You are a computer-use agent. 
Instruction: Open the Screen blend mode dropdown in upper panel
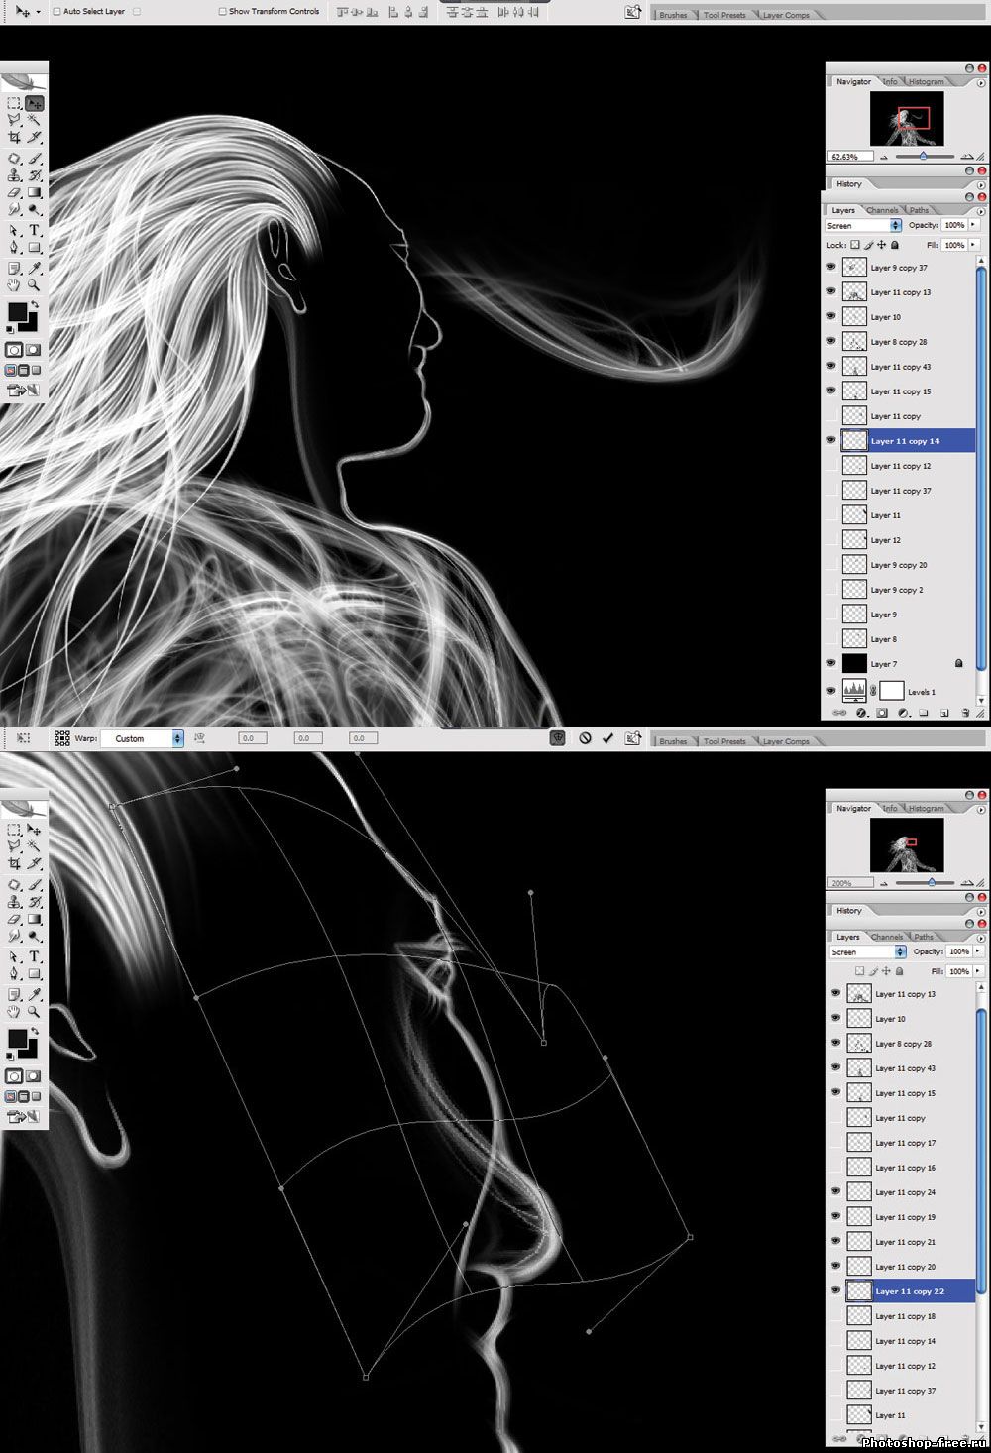pyautogui.click(x=863, y=226)
